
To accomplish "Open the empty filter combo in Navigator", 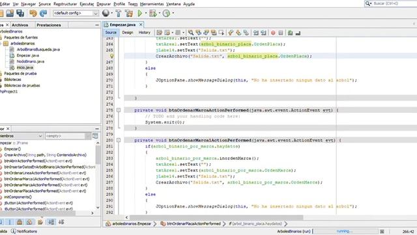I will coord(68,136).
